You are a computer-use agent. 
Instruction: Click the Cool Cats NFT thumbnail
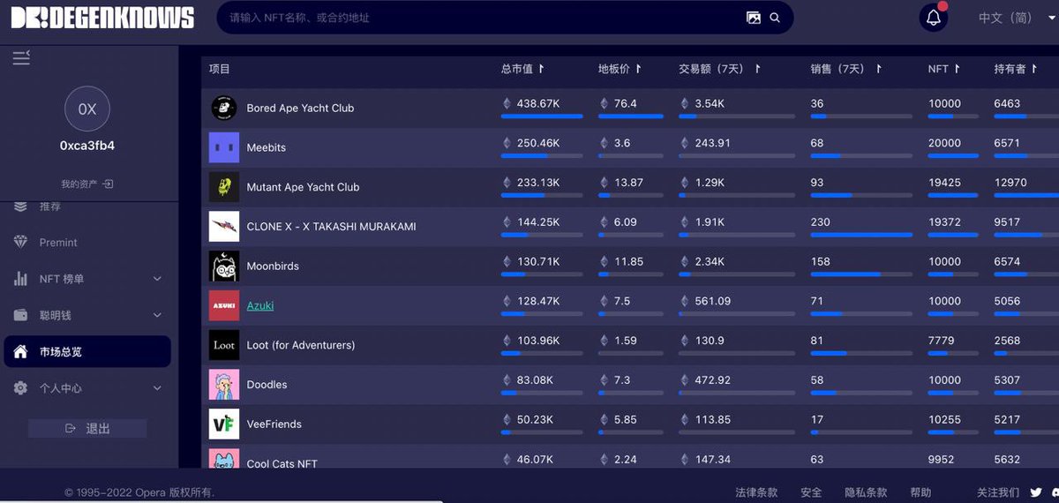click(x=224, y=459)
